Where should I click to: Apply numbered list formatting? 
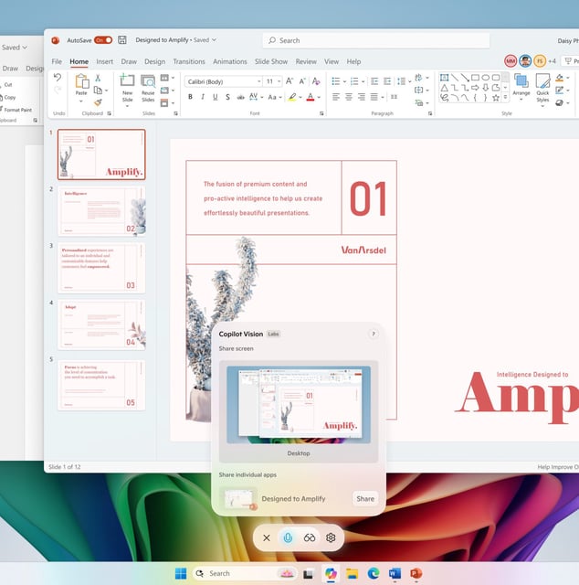(354, 81)
